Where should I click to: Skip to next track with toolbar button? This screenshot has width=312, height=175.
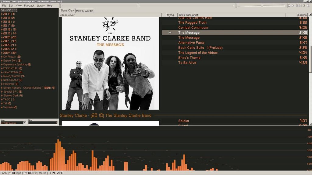coord(304,5)
